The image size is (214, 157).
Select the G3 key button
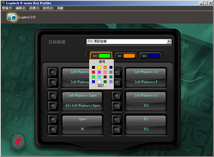click(53, 95)
